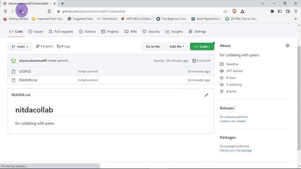Expand the Add file dropdown

(x=177, y=46)
